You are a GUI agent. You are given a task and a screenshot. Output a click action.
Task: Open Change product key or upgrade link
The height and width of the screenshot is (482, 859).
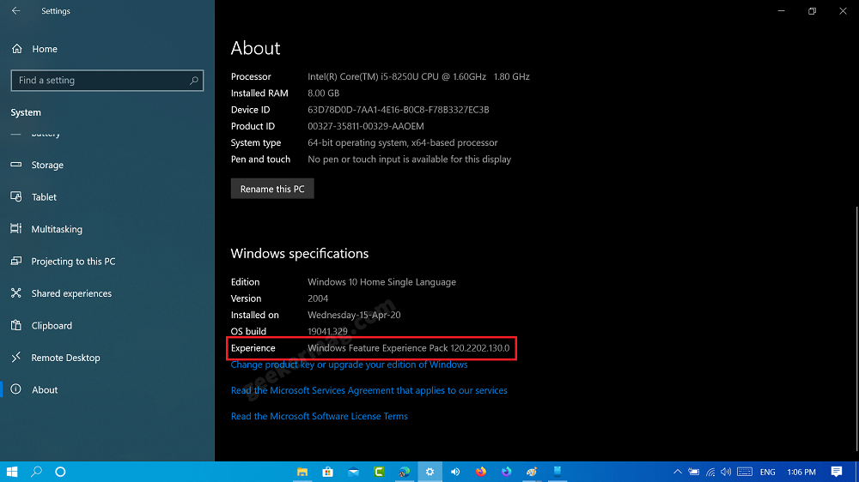(349, 365)
